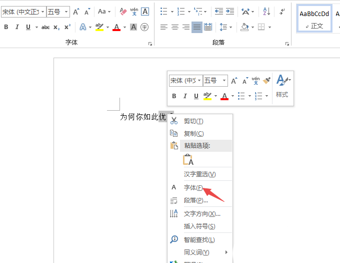The image size is (340, 263).
Task: Apply bullet list from ribbon
Action: 163,12
